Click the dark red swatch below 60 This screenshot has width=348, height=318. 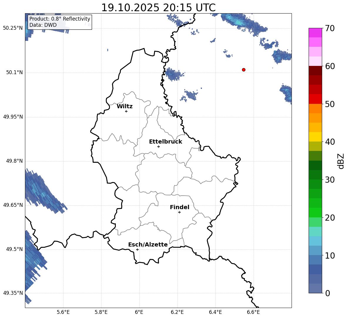pos(315,71)
